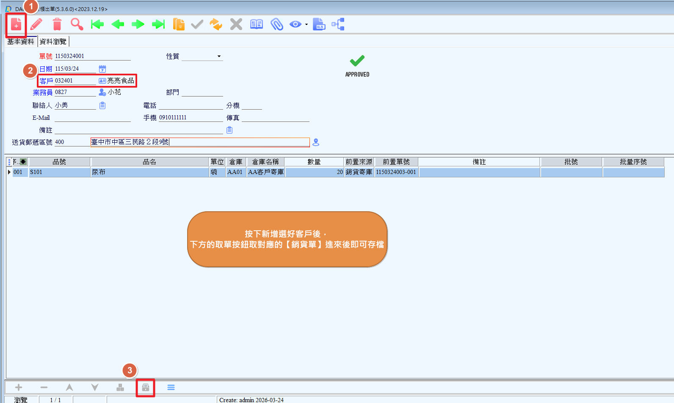
Task: Open the date picker calendar icon
Action: pyautogui.click(x=102, y=69)
